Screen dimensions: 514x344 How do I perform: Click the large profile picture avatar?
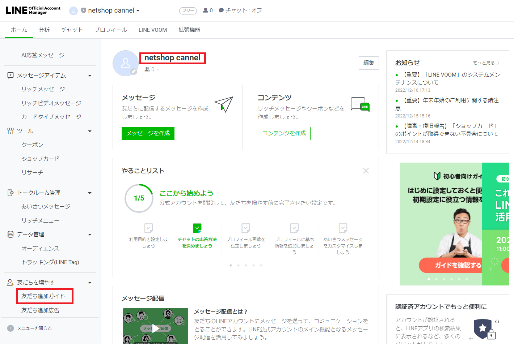point(126,63)
